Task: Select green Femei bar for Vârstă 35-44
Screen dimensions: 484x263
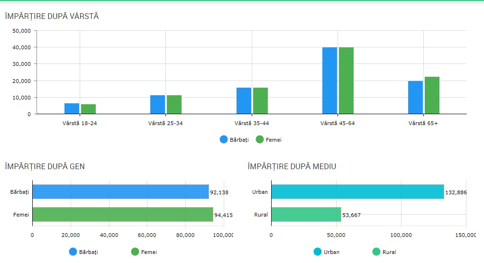Action: (260, 101)
